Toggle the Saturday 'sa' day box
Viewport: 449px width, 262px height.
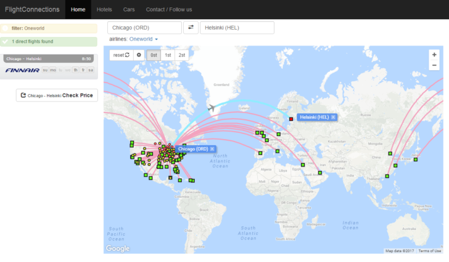(91, 70)
